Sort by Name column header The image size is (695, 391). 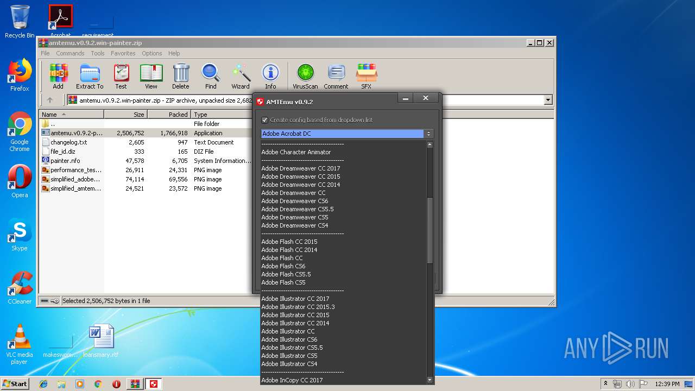point(71,115)
